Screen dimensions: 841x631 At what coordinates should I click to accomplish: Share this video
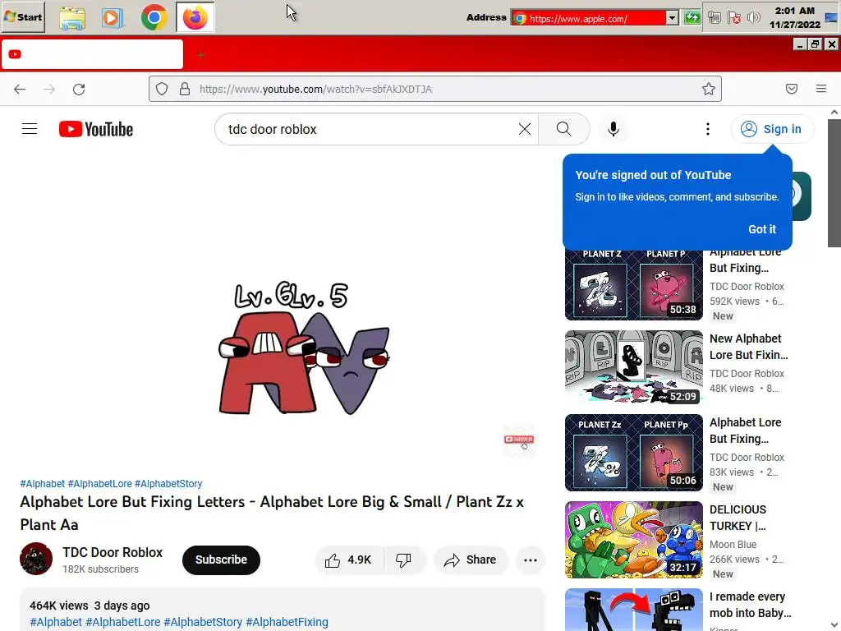pyautogui.click(x=471, y=560)
